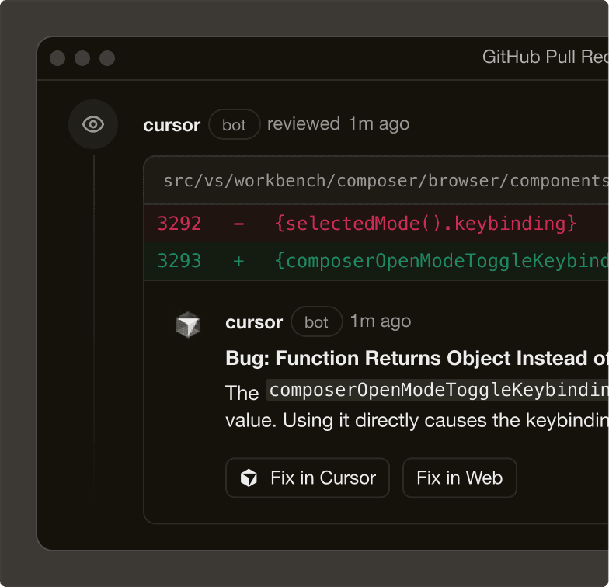Select removed line 3292 number

pos(179,224)
